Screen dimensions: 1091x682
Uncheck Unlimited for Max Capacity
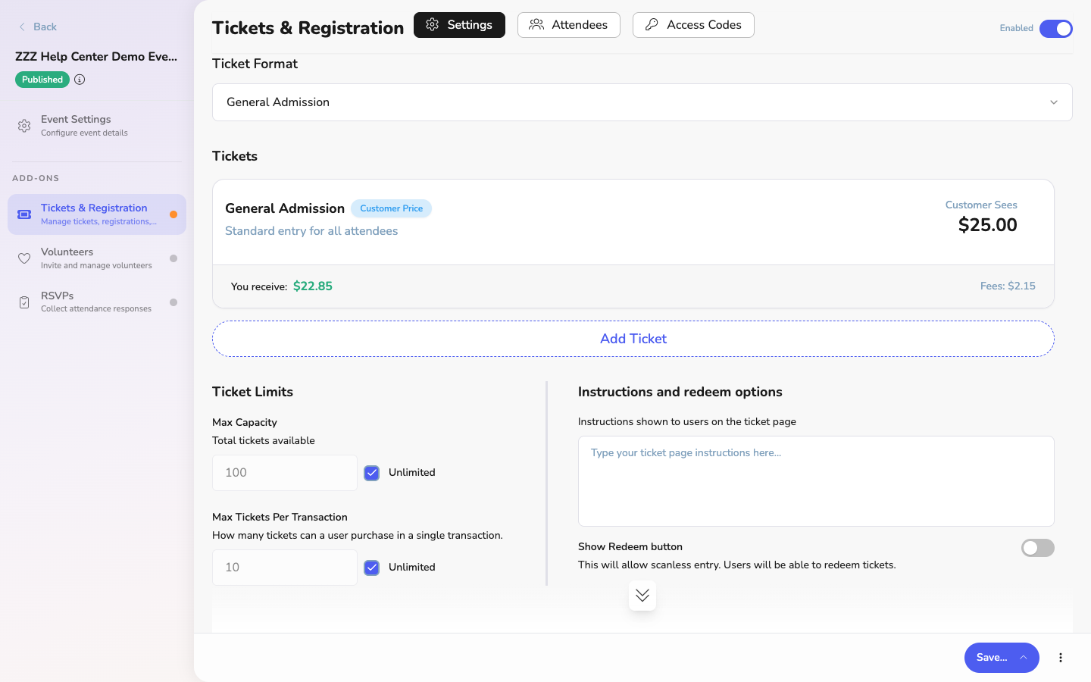(372, 473)
